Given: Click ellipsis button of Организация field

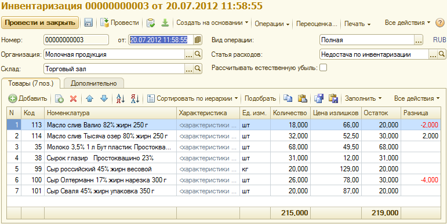Looking at the screenshot, I should tap(189, 54).
